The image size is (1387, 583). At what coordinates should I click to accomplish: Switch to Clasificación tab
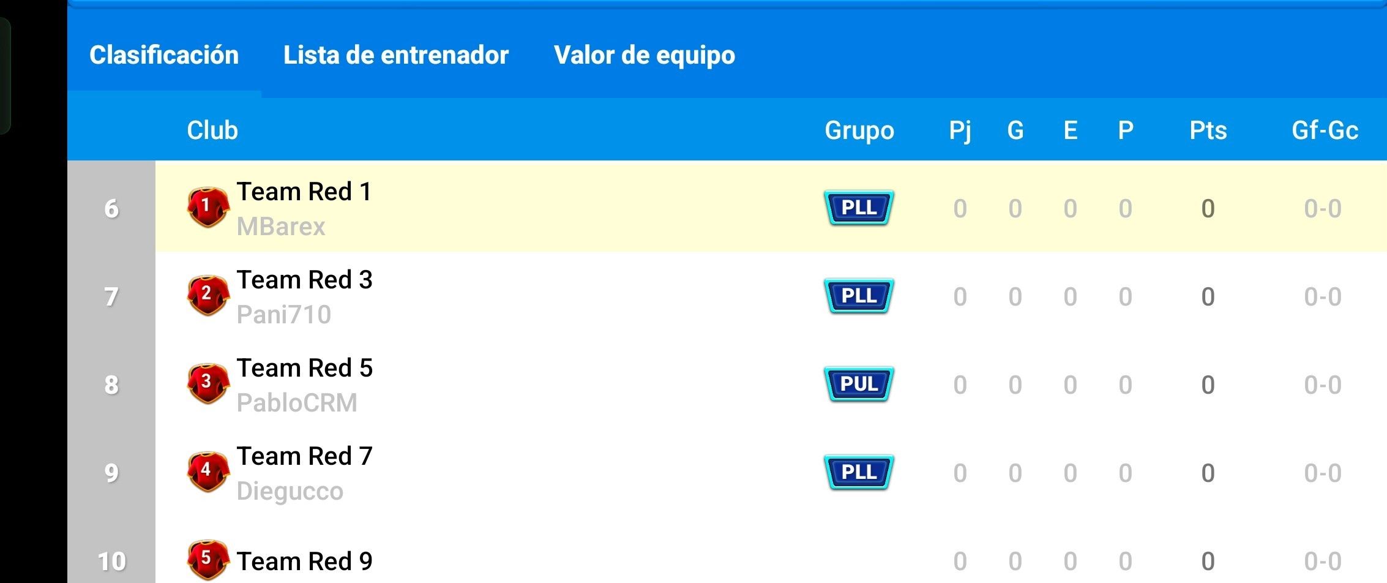tap(164, 55)
